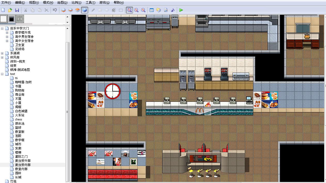
Task: Set map zoom to 1/2 scale
Action: click(x=136, y=10)
